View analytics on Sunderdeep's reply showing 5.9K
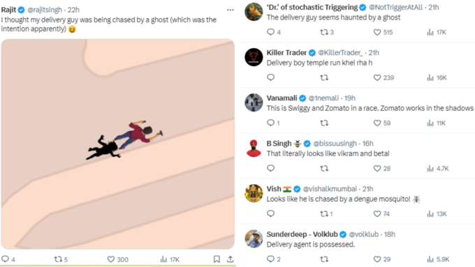This screenshot has height=267, width=475. coord(438,259)
